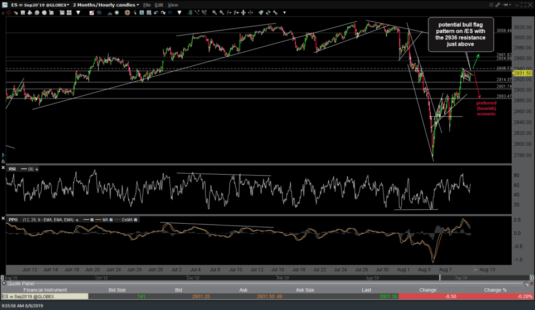
Task: Select the trendline drawing tool
Action: pos(197,13)
